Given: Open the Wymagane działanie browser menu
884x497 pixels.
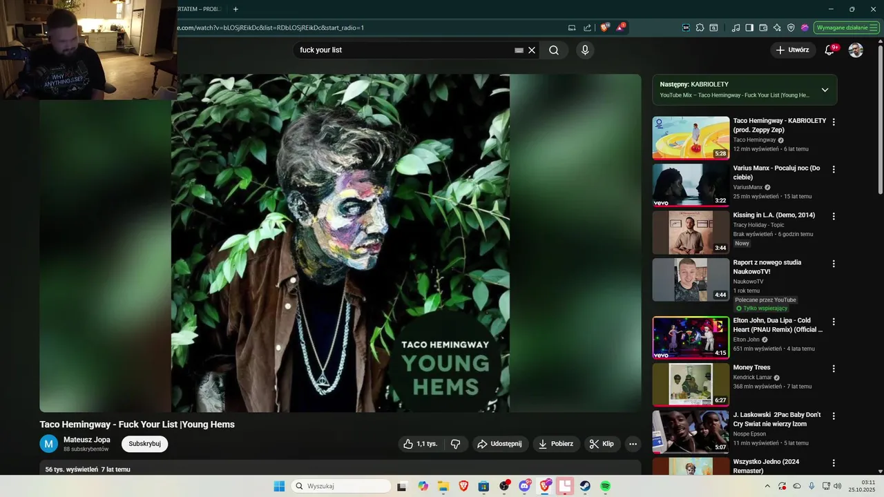Looking at the screenshot, I should point(847,28).
